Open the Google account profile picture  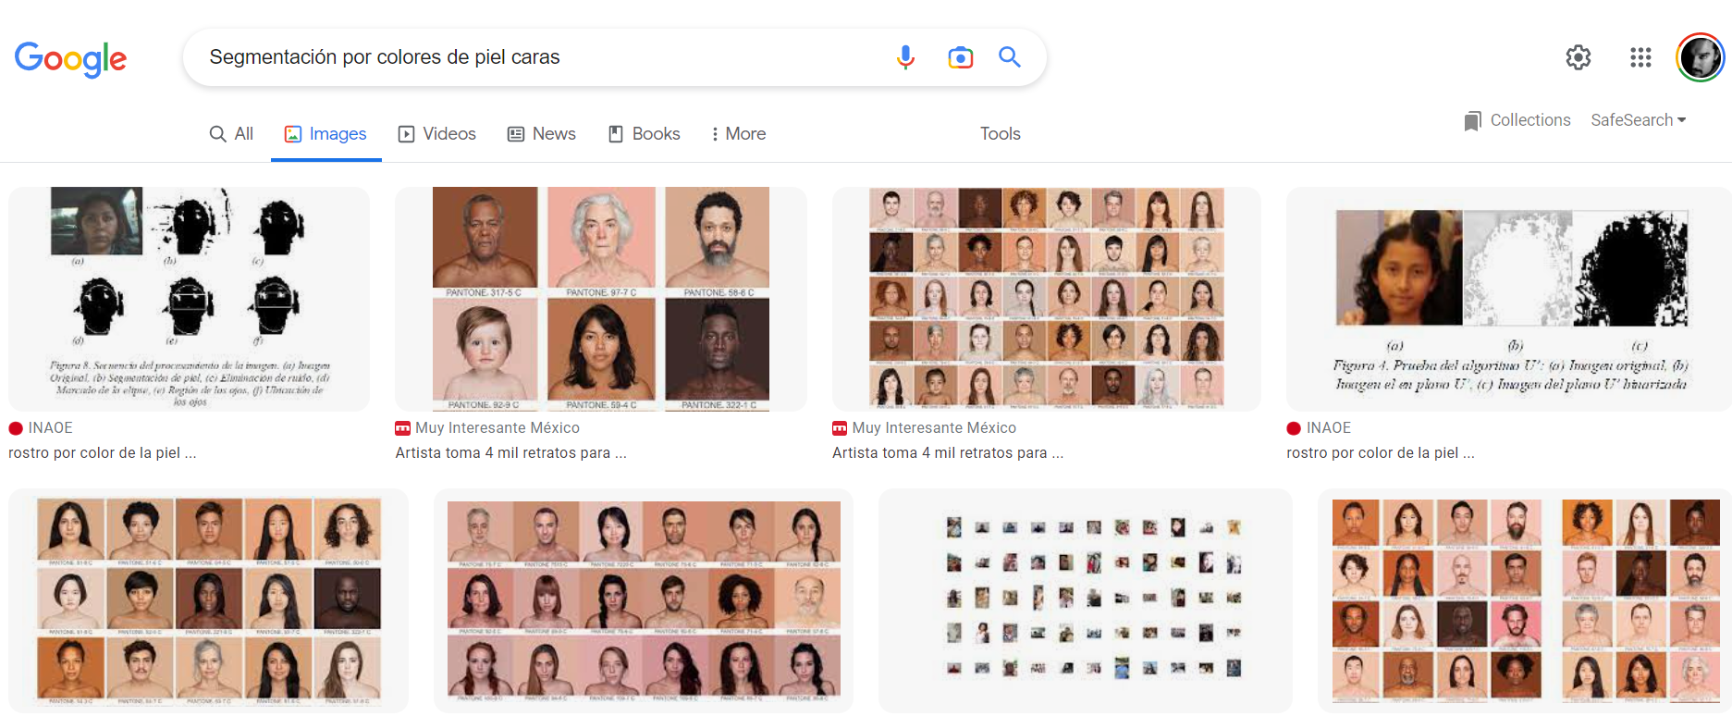1700,57
